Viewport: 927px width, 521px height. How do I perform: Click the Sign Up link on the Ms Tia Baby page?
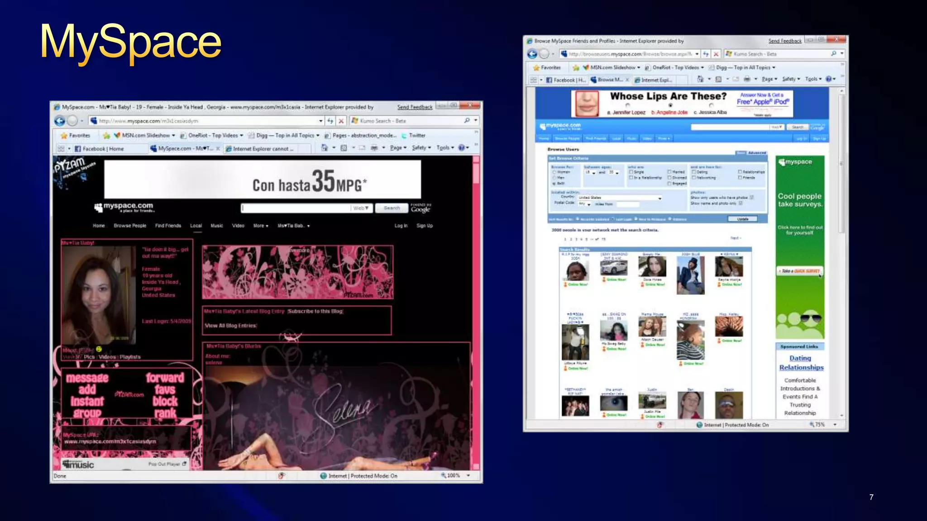coord(425,226)
